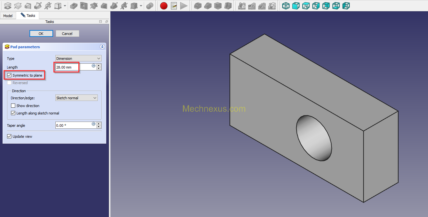The width and height of the screenshot is (428, 217).
Task: Click the Cancel button
Action: 67,34
